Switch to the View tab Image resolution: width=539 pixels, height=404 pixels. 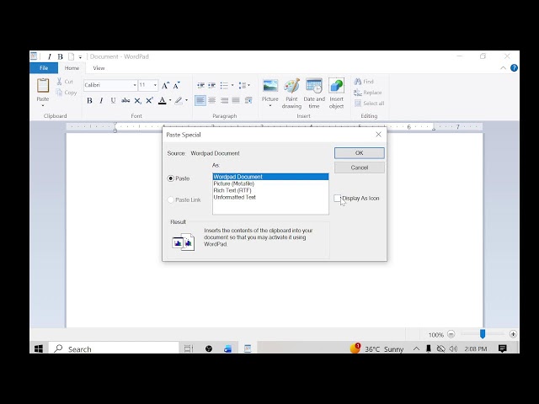[x=99, y=68]
